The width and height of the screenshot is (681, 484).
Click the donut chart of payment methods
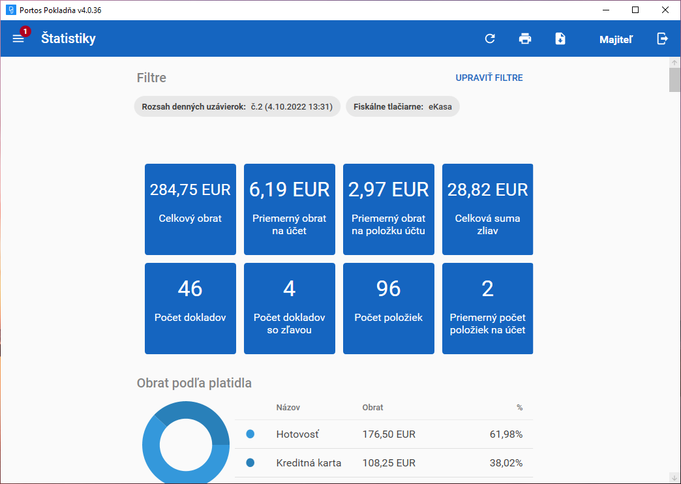(186, 443)
